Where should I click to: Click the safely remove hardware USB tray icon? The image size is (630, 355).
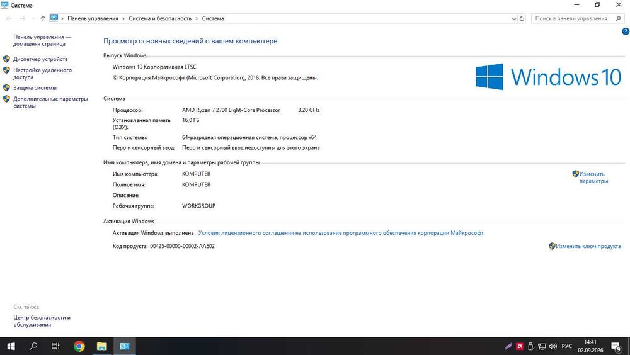[530, 346]
